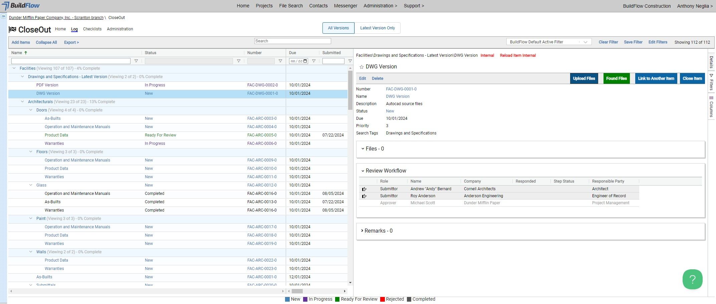716x304 pixels.
Task: Open the Checklists tab in CloseOut
Action: tap(92, 29)
